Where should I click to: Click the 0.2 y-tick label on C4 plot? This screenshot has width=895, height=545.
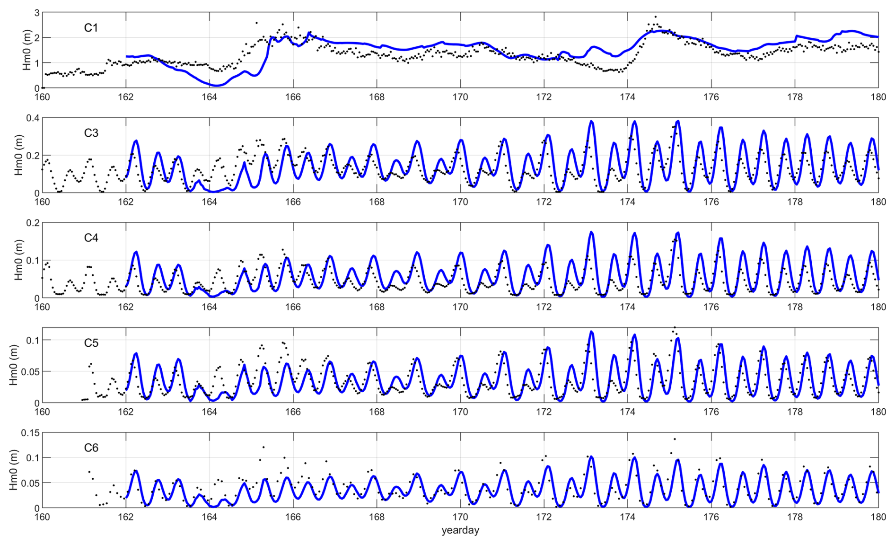pos(33,223)
